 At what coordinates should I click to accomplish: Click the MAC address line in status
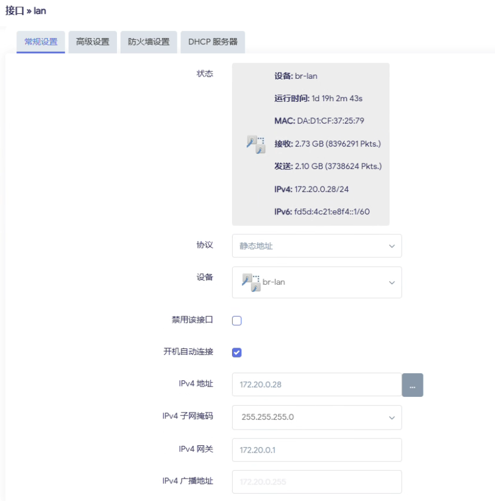point(319,121)
